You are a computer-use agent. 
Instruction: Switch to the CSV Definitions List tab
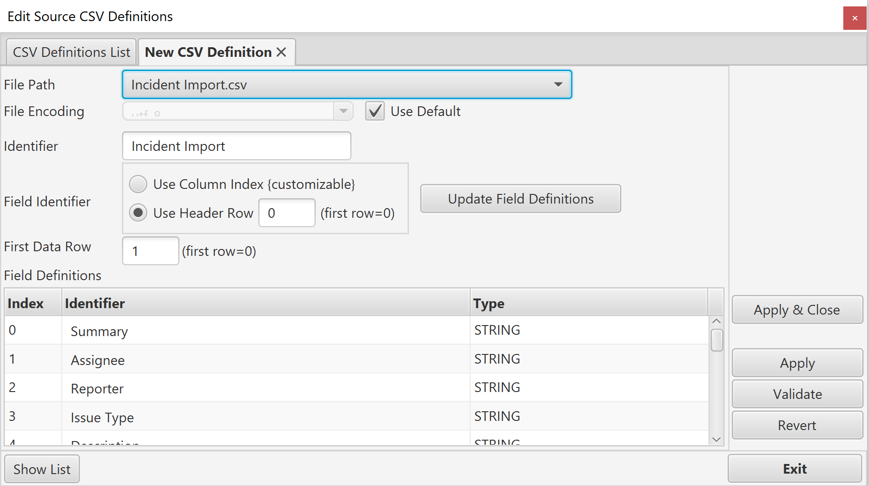[71, 51]
